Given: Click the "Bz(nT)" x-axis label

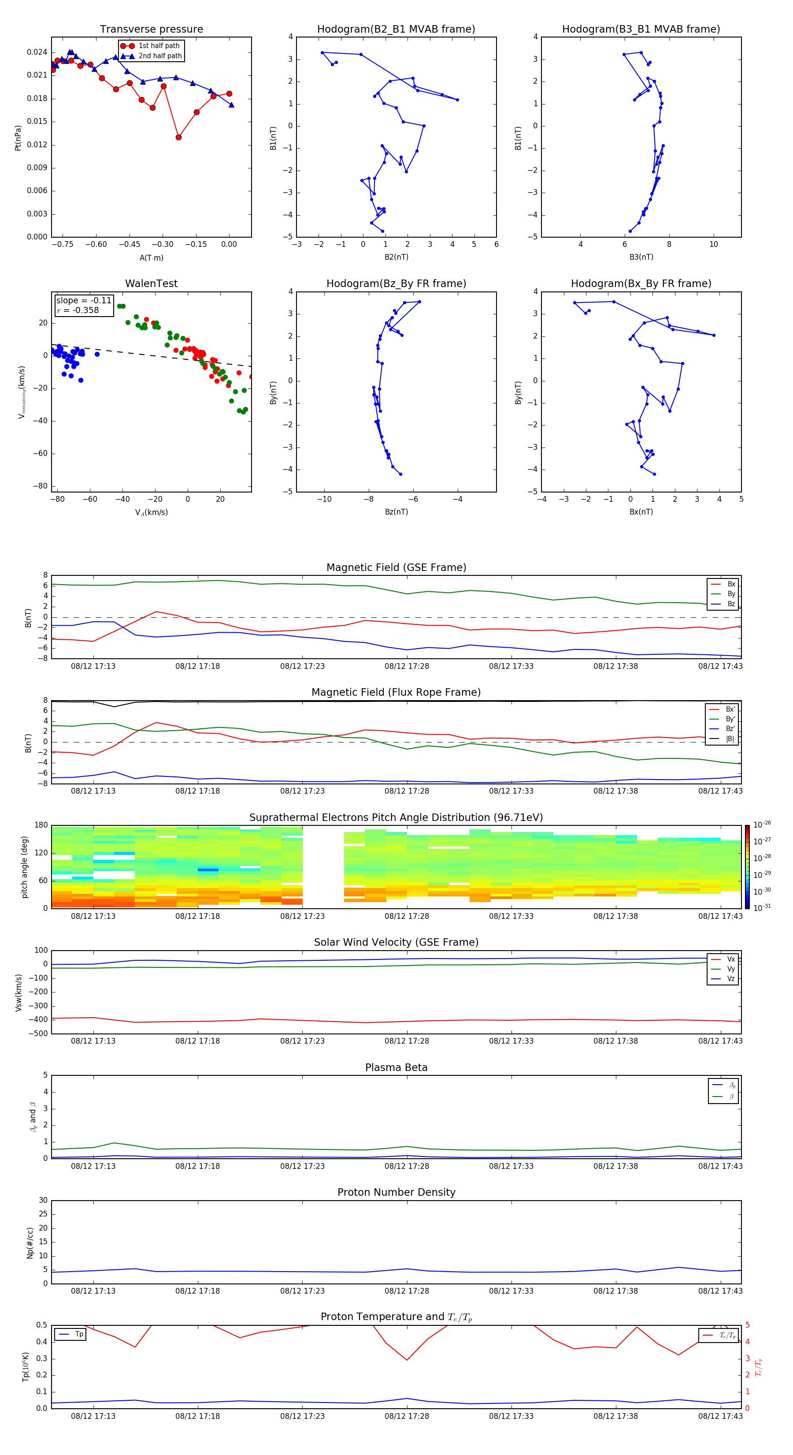Looking at the screenshot, I should pos(396,512).
